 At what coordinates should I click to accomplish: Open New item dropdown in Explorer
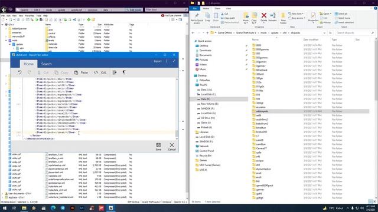tap(296, 14)
